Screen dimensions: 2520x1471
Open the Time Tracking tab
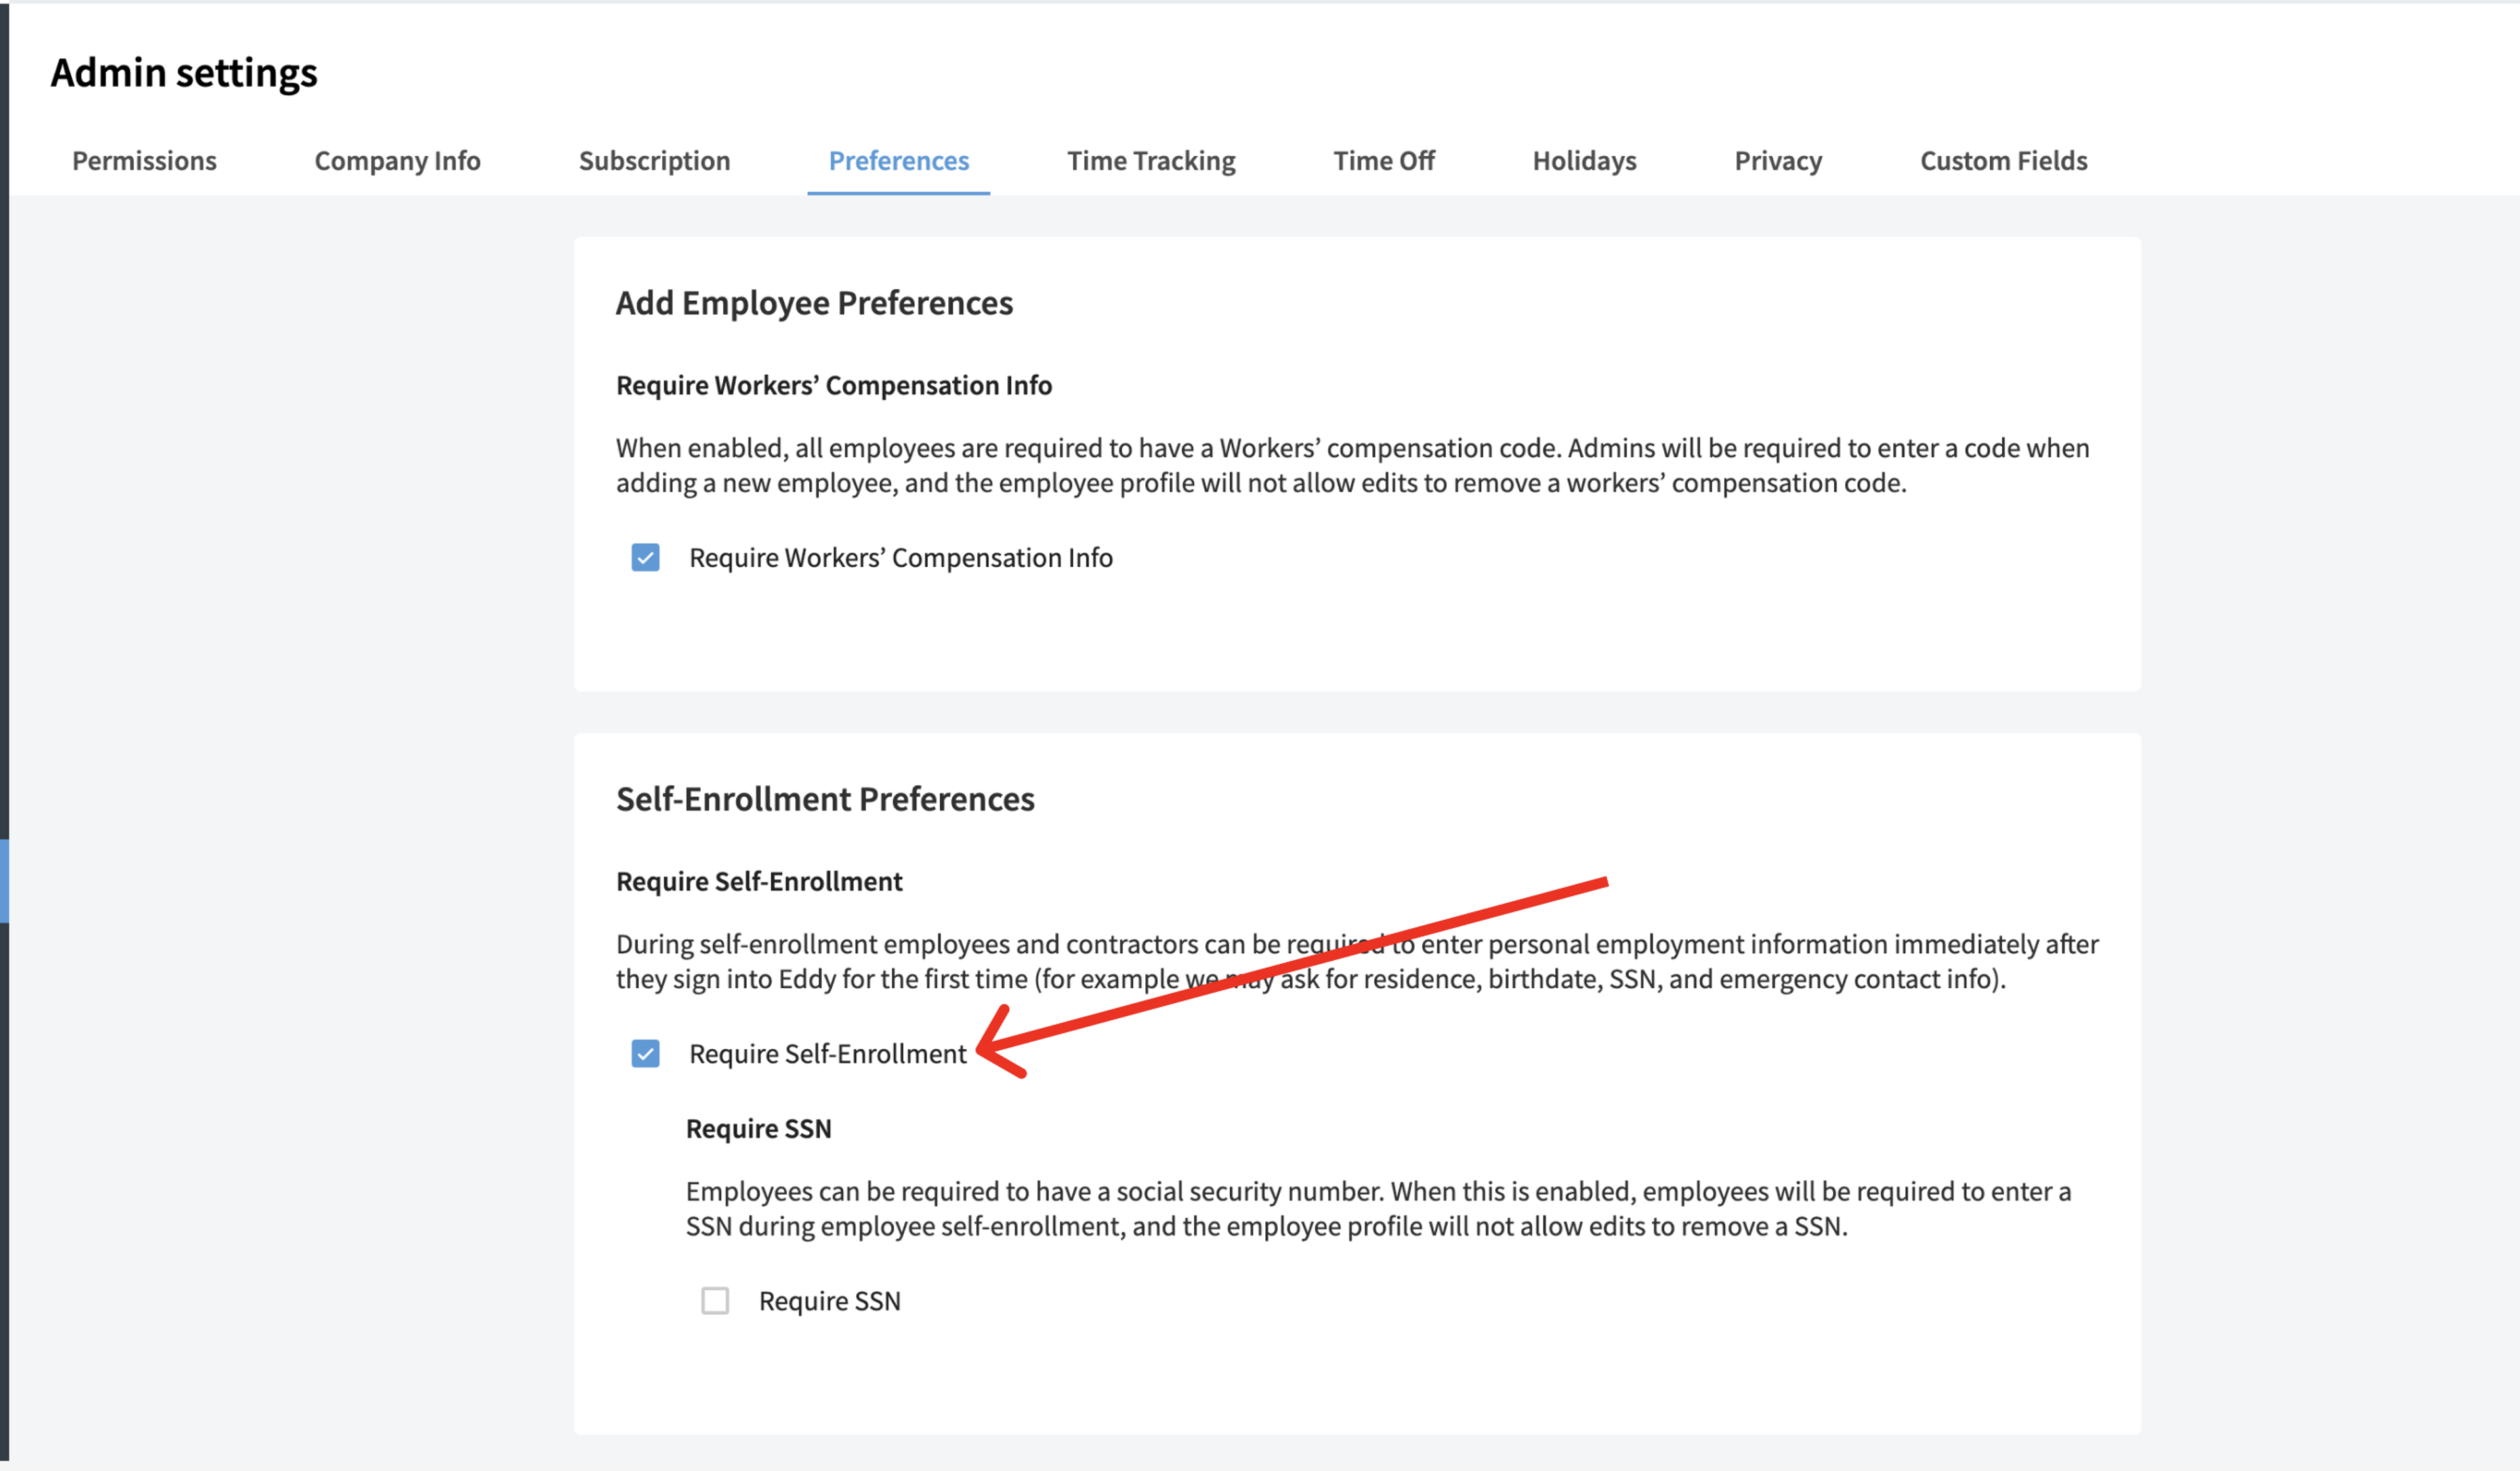tap(1151, 161)
